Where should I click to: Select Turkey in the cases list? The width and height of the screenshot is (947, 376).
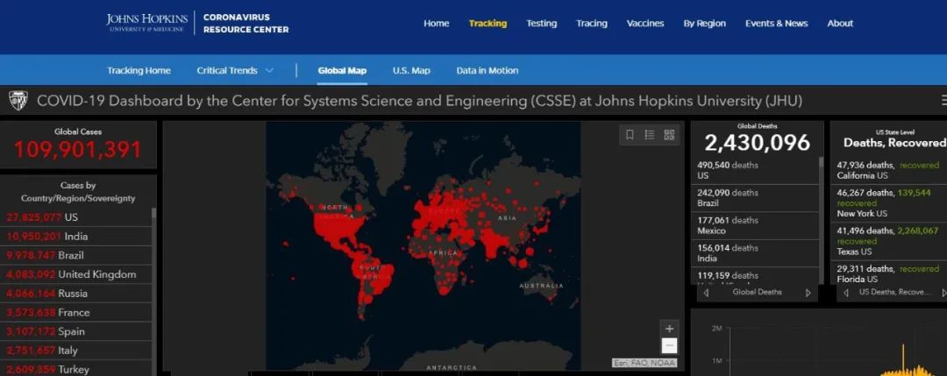(75, 369)
